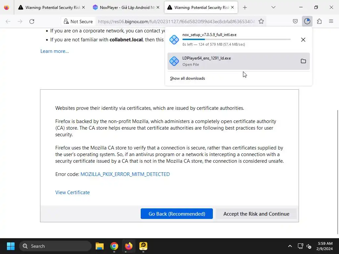Click Go Back (Recommended) button
The width and height of the screenshot is (339, 254).
click(x=177, y=214)
